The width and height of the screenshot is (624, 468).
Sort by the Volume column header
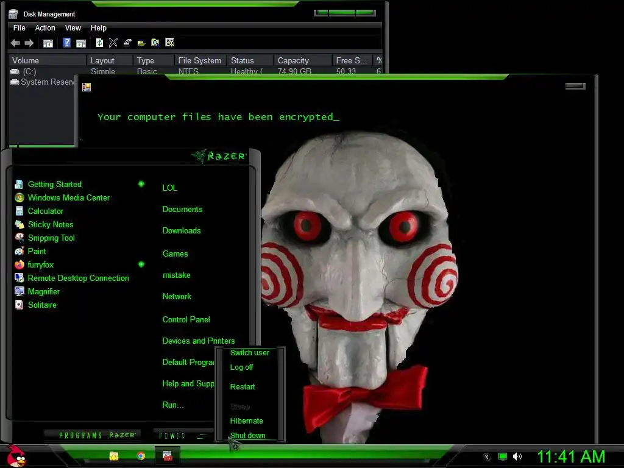[x=48, y=60]
